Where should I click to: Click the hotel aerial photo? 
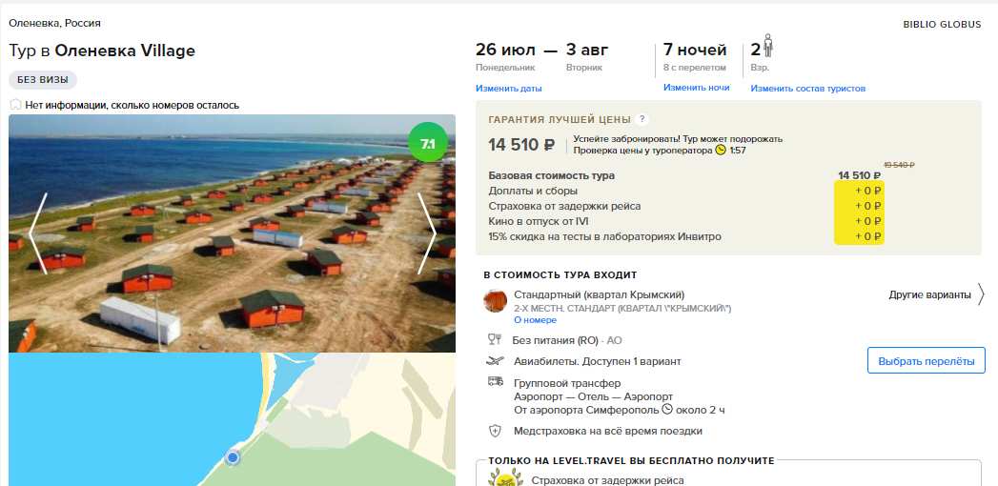(232, 233)
